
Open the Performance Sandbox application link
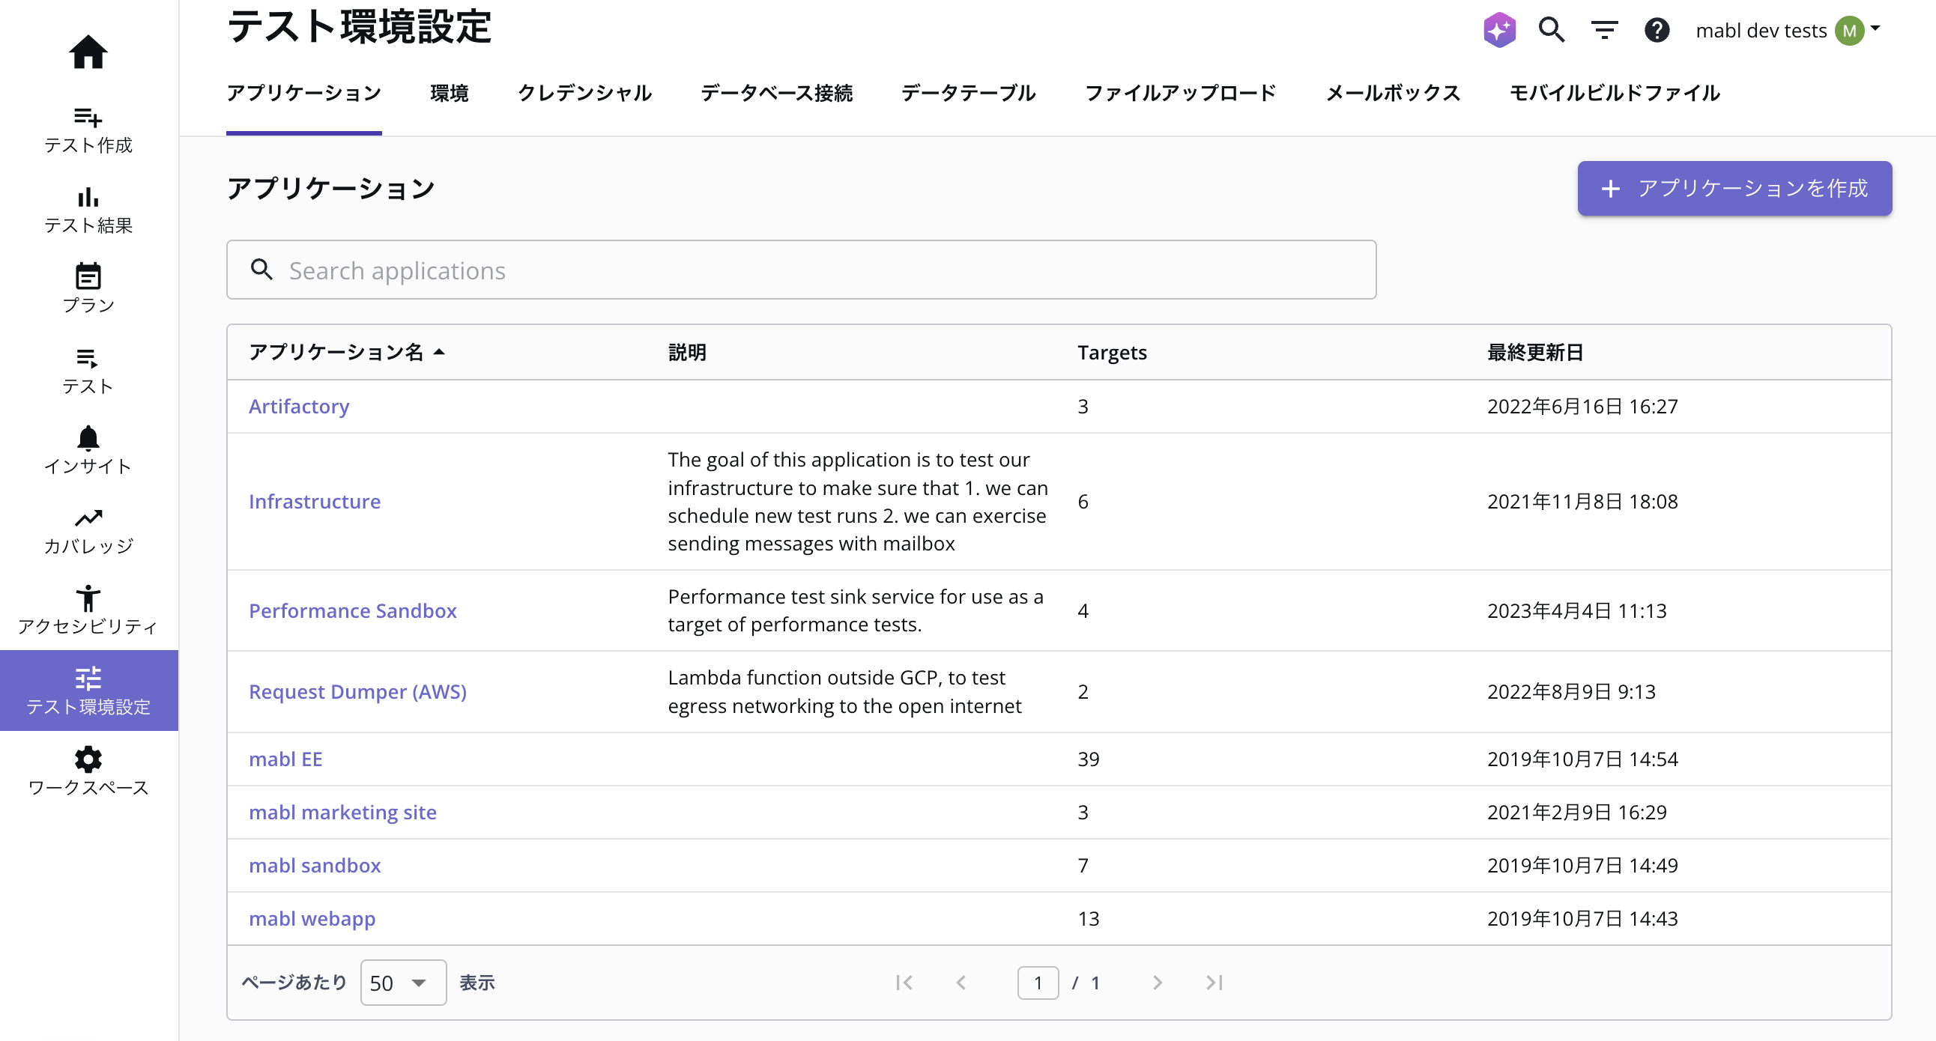pos(352,610)
